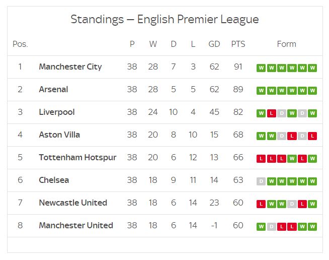Open the Aston Villa team page
The image size is (329, 260).
tap(59, 135)
